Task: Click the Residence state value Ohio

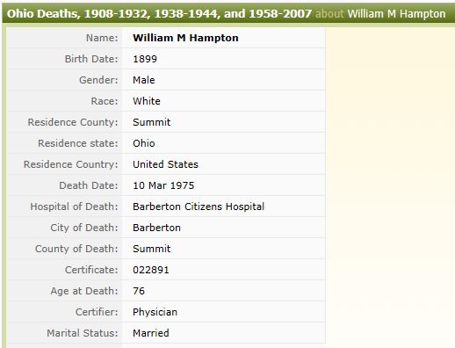Action: click(x=144, y=143)
